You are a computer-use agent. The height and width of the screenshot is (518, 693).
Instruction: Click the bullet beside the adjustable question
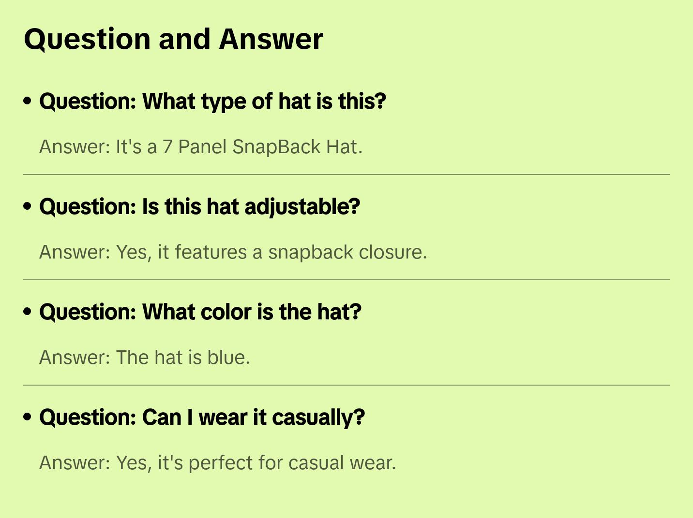coord(28,206)
